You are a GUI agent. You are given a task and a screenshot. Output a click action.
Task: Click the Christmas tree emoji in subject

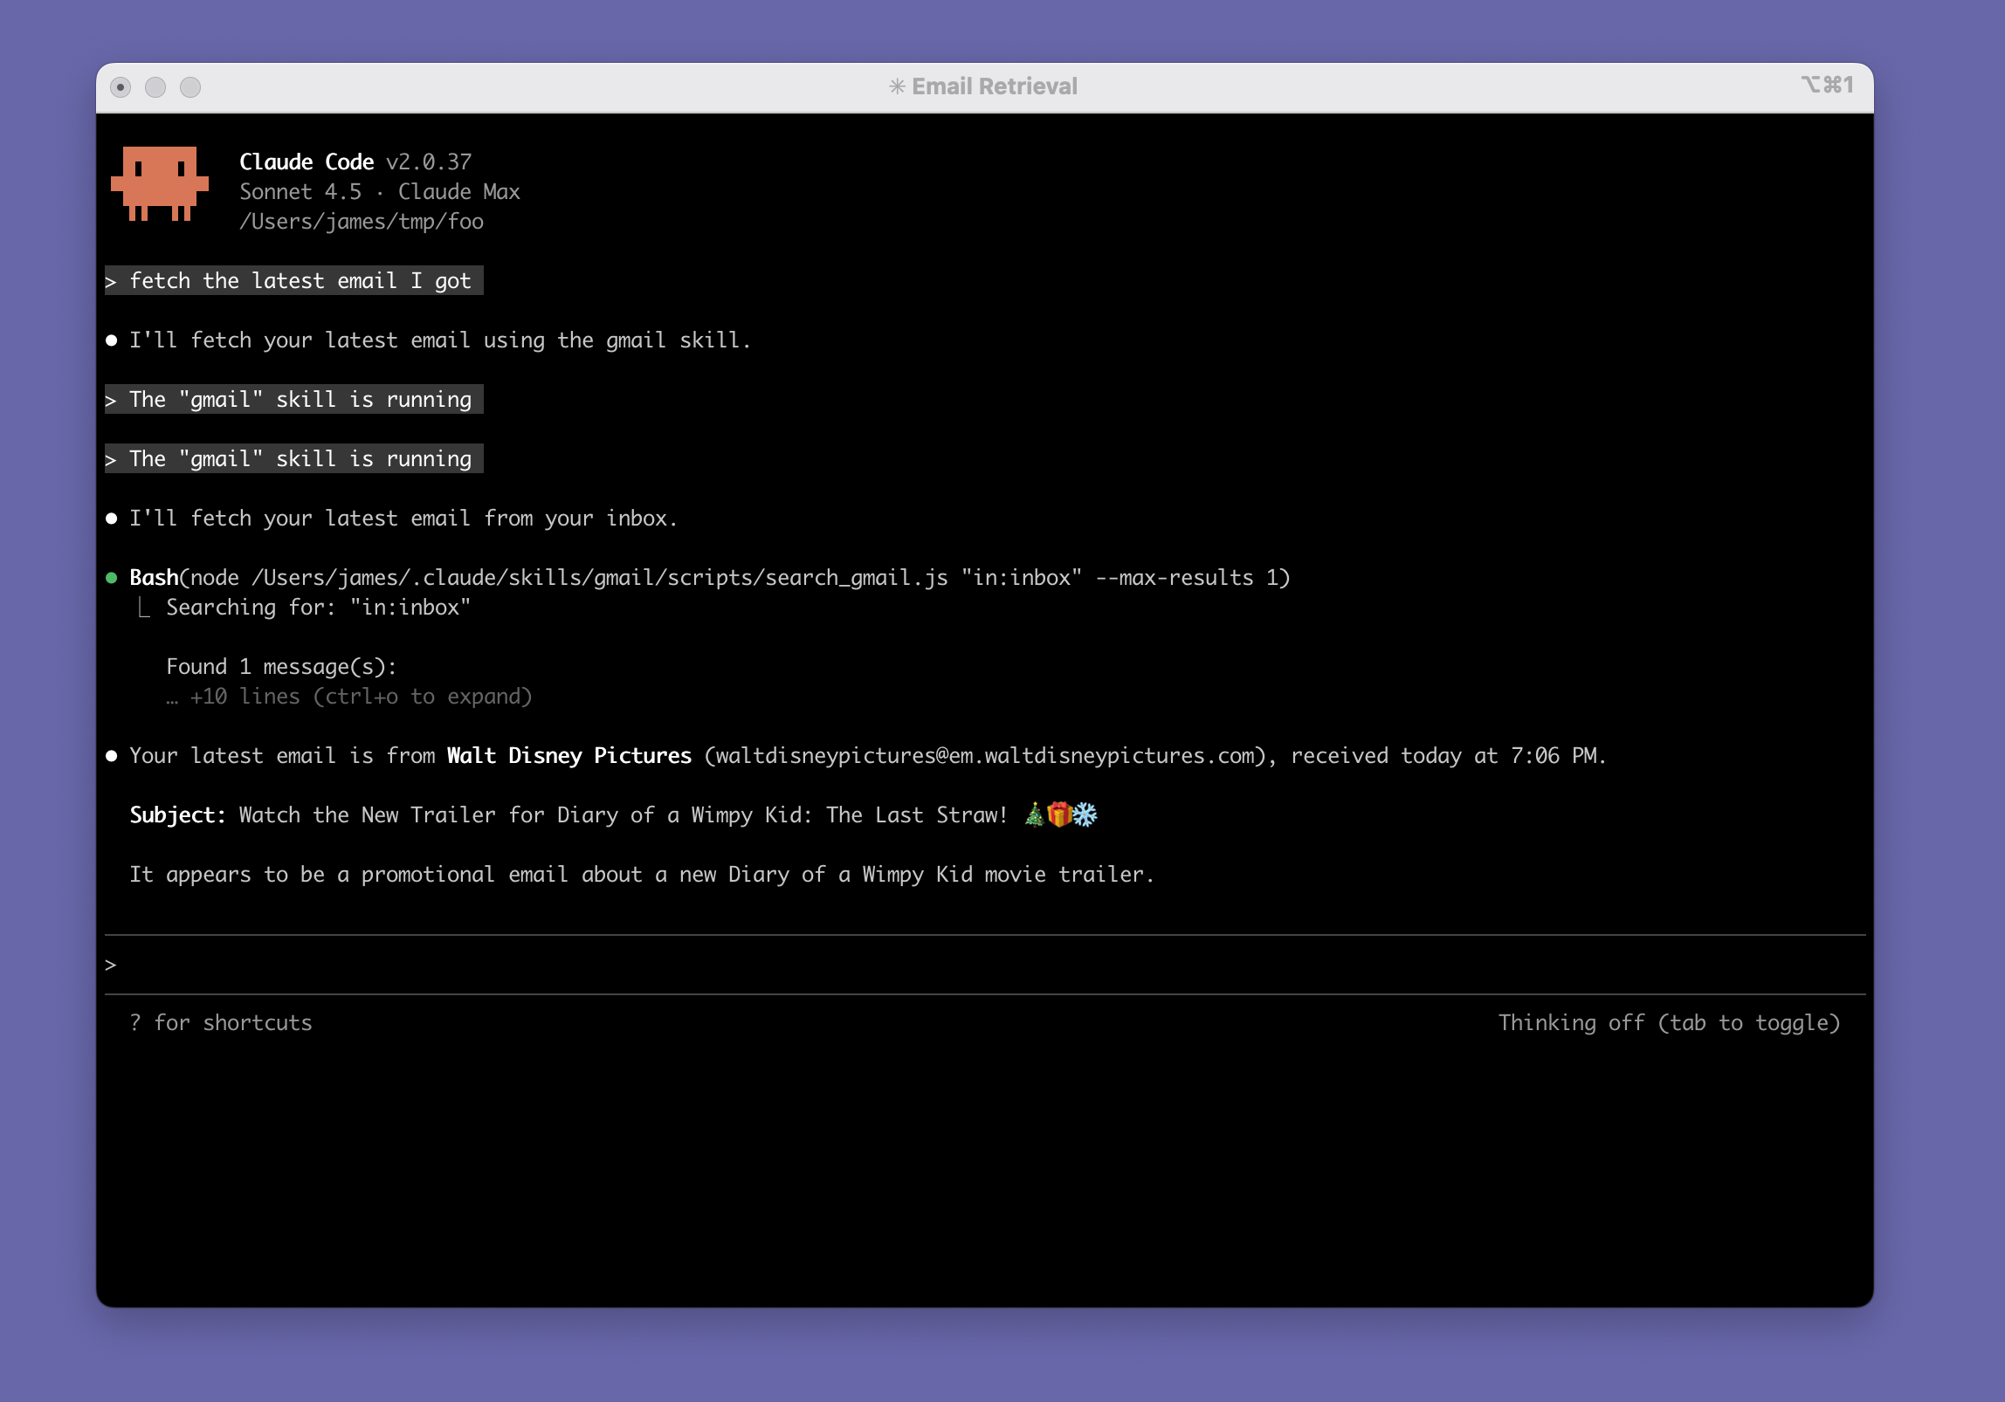1034,814
